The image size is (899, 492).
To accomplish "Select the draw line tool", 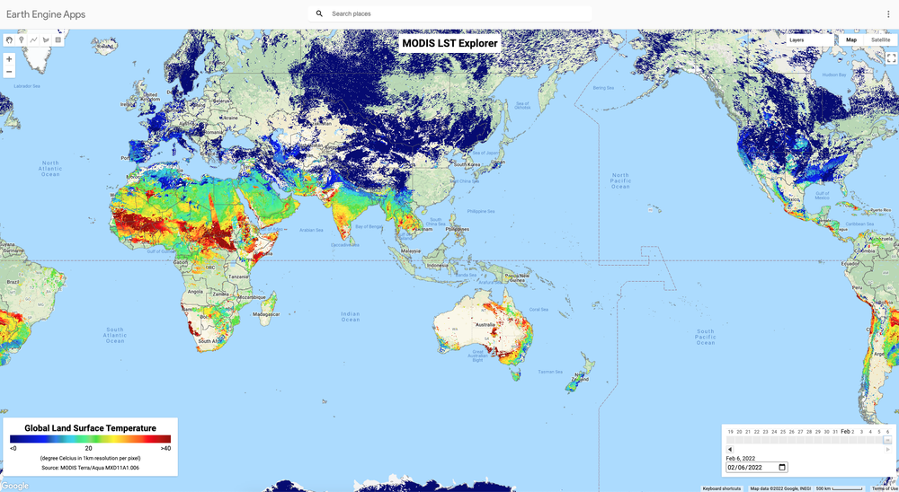I will coord(33,40).
